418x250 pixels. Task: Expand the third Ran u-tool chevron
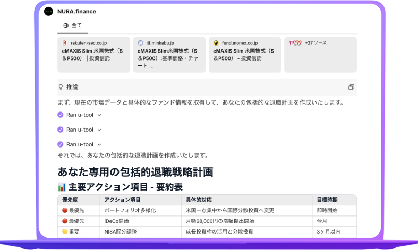99,144
